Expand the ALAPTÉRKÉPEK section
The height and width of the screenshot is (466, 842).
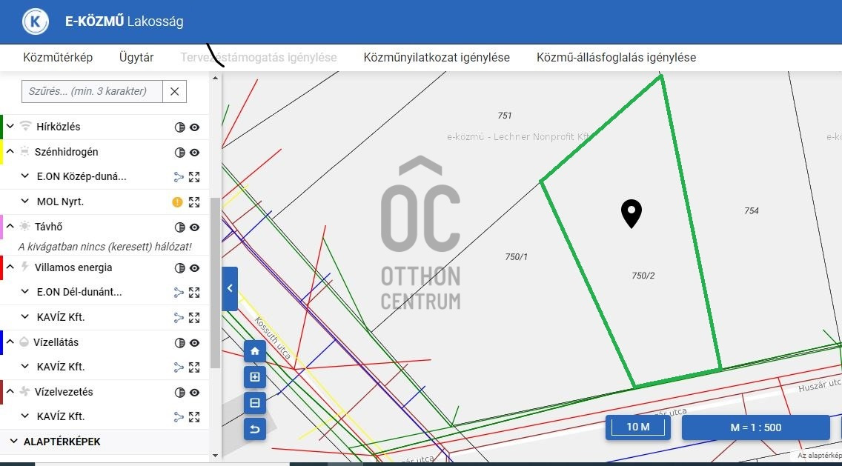click(x=13, y=442)
